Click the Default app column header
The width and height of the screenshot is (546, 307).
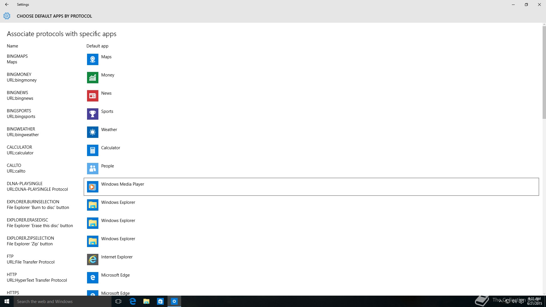pyautogui.click(x=97, y=46)
